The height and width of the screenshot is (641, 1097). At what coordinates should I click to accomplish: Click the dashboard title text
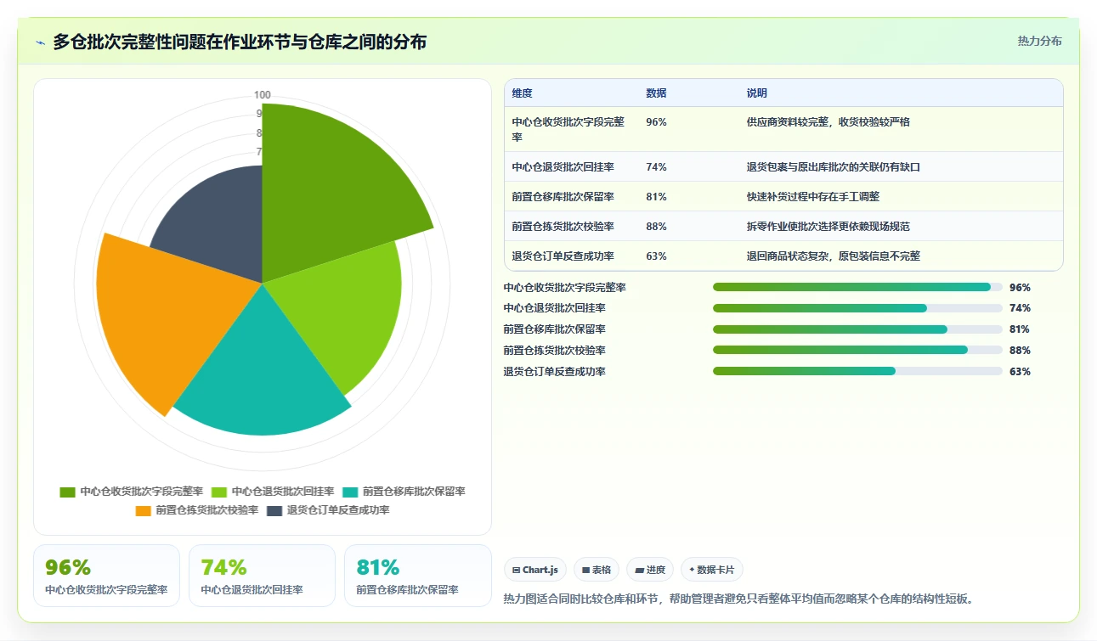240,42
